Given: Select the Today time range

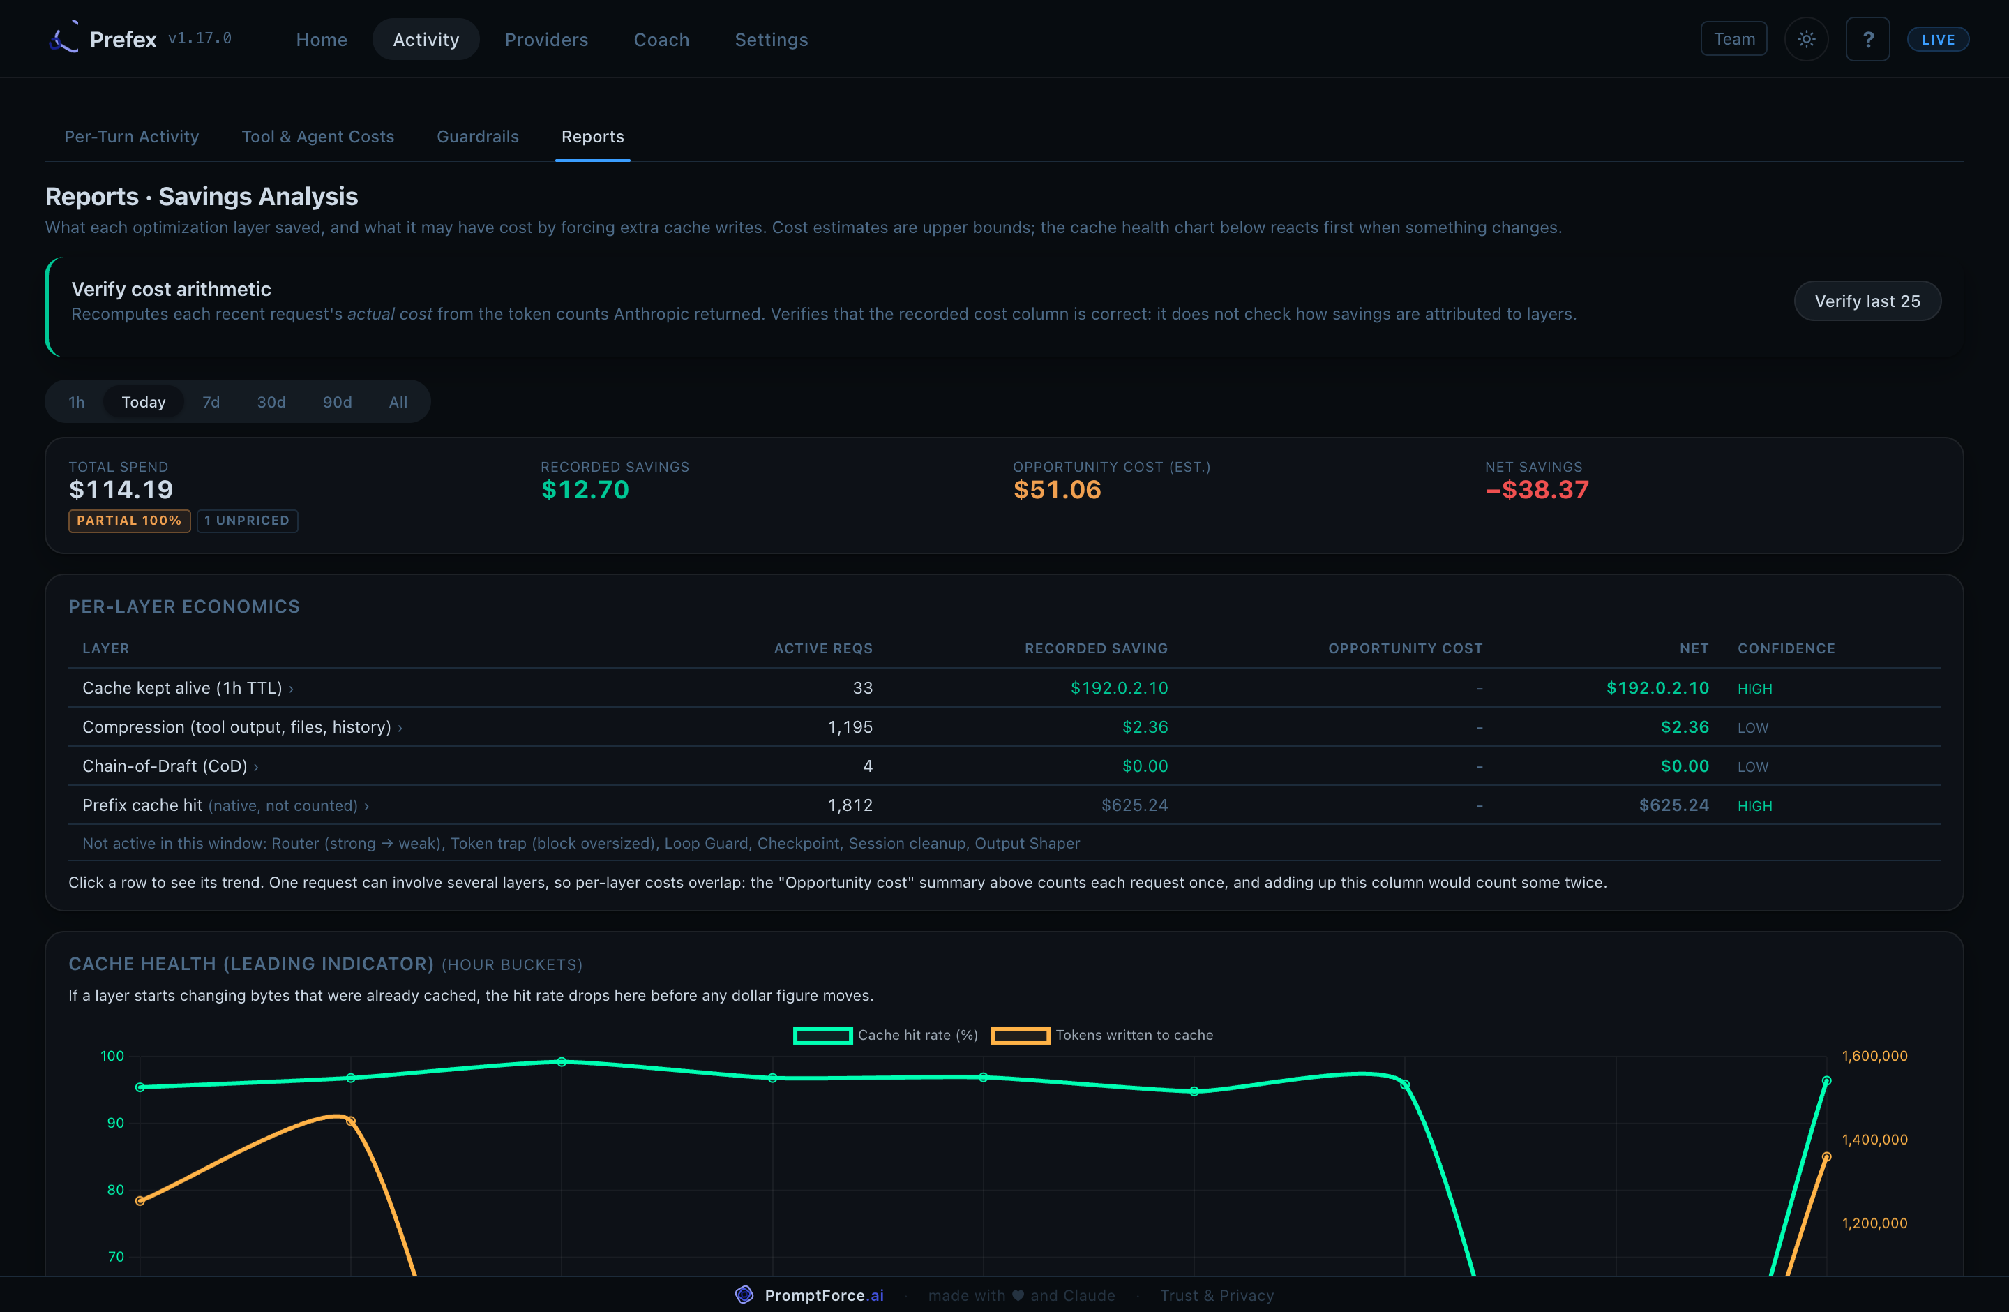Looking at the screenshot, I should [144, 402].
